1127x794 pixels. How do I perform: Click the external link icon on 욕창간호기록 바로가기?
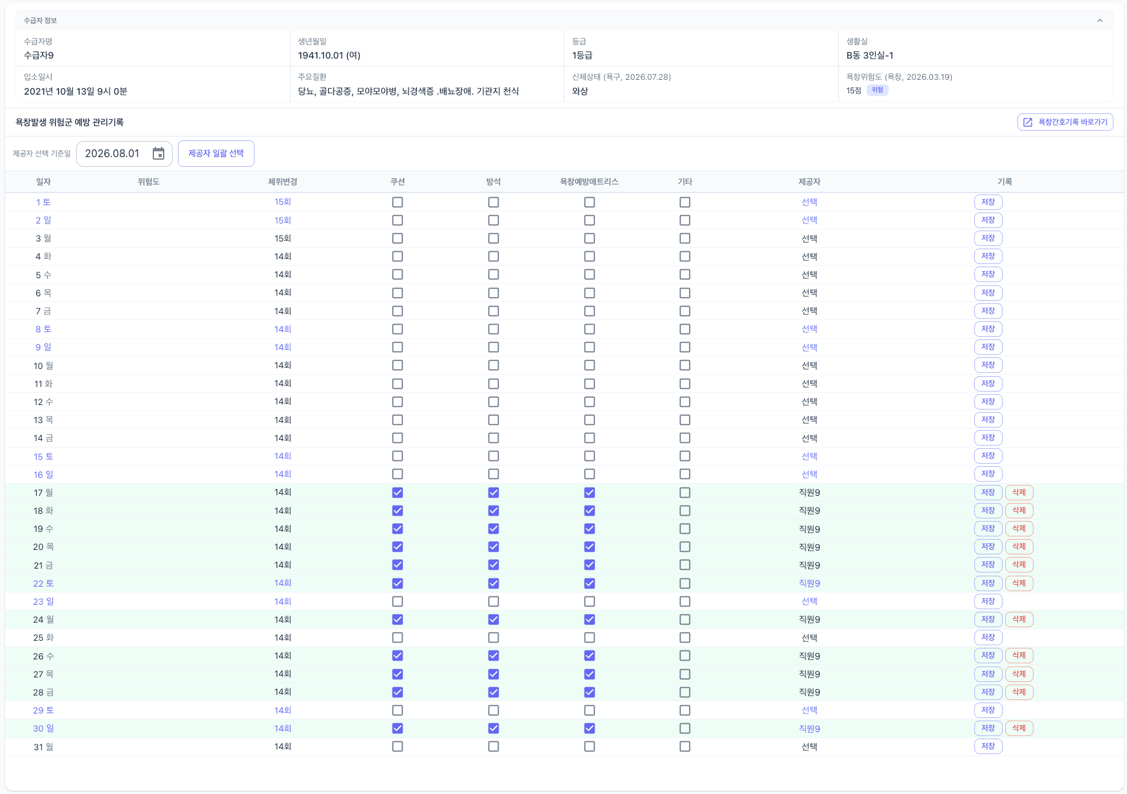1028,122
